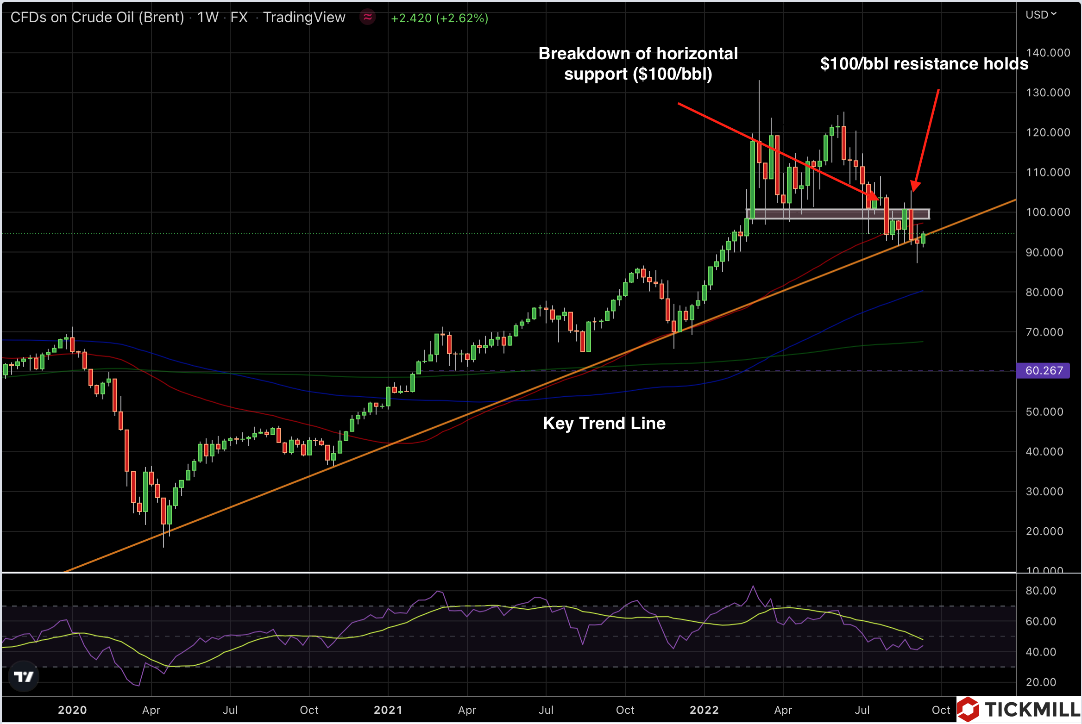Click the 2022 date axis label
This screenshot has height=724, width=1082.
[704, 710]
